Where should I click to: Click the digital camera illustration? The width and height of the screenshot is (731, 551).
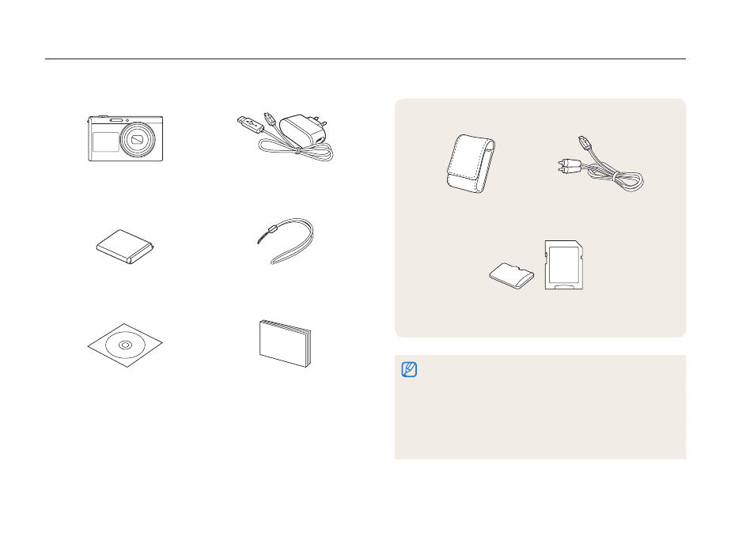pos(126,138)
